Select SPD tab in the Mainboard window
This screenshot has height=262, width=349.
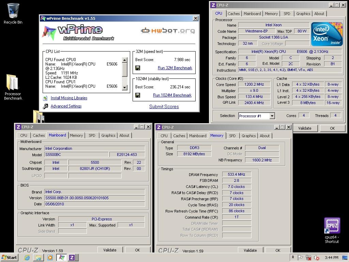click(x=92, y=135)
